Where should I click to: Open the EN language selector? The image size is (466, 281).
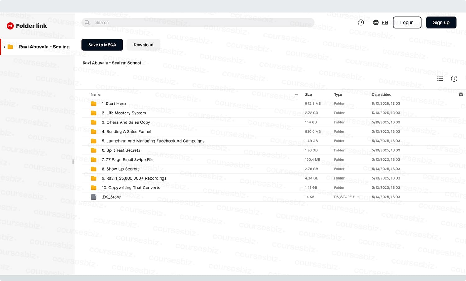(x=385, y=22)
